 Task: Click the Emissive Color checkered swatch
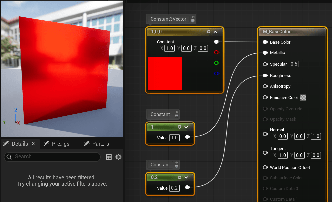click(303, 97)
